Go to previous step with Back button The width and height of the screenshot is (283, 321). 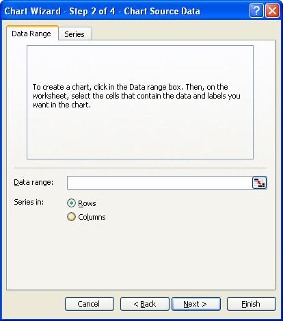pyautogui.click(x=145, y=304)
